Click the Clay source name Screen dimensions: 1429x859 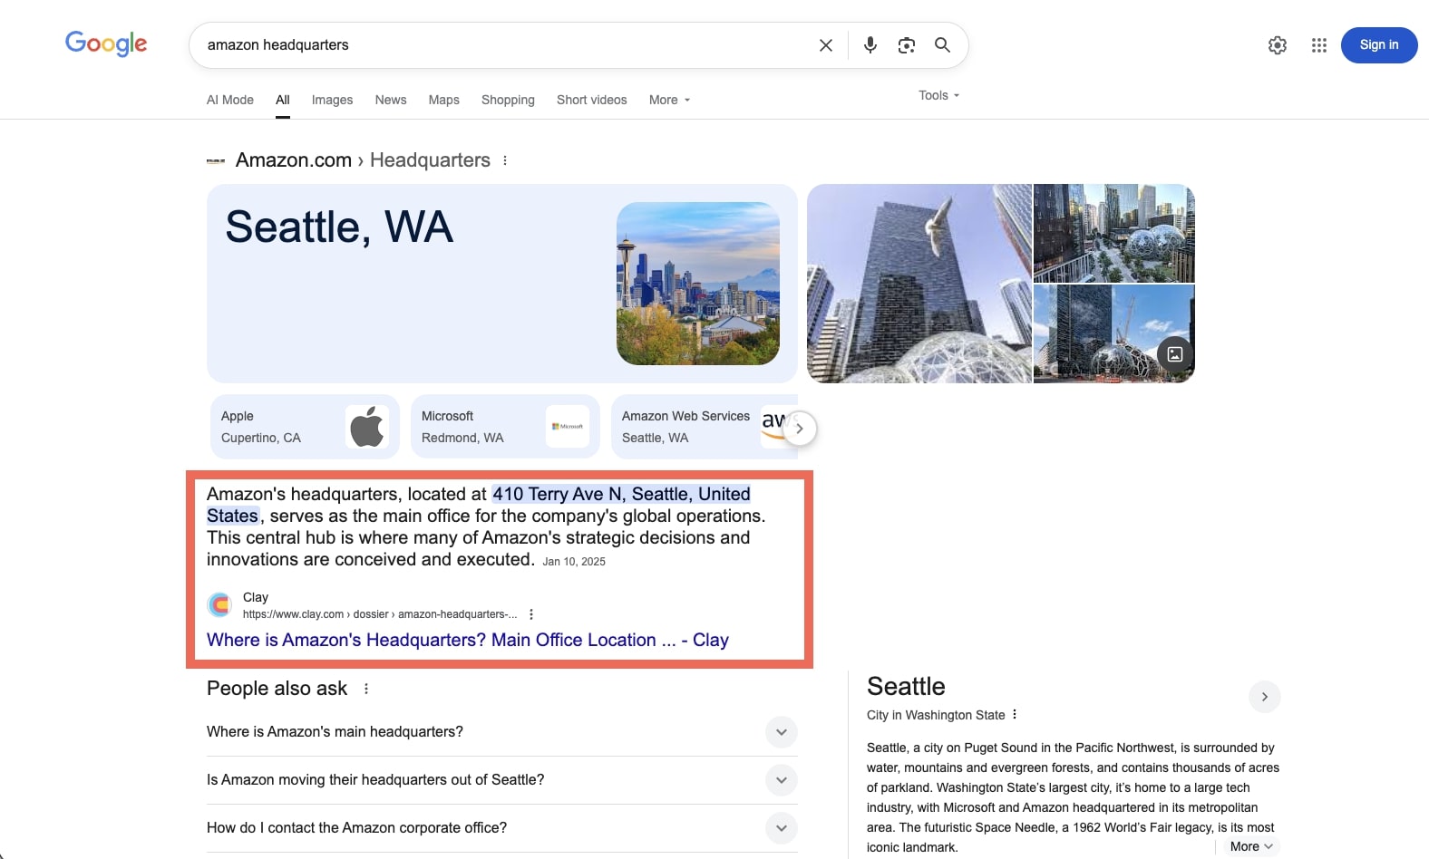256,597
